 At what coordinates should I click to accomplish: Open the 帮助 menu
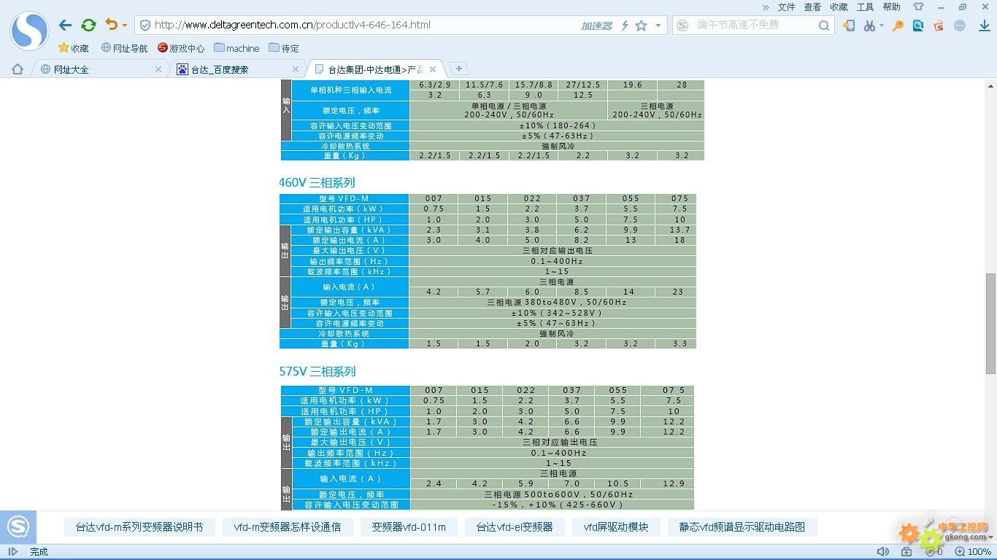pos(891,7)
